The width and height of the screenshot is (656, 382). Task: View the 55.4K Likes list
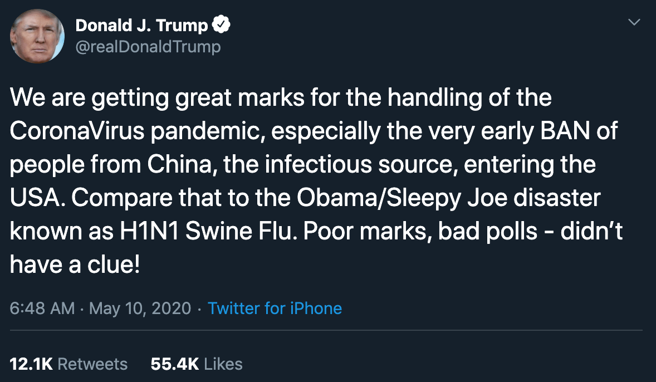197,364
